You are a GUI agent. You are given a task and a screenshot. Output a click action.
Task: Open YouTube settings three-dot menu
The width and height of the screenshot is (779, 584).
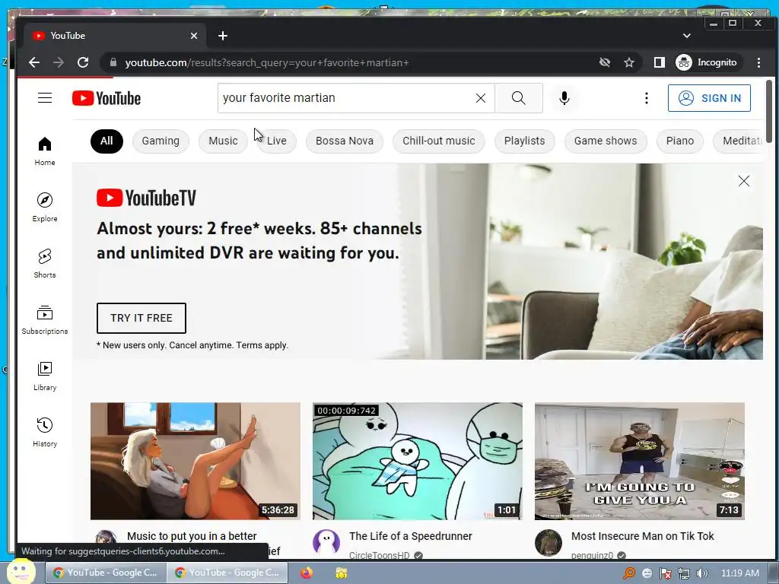(647, 98)
